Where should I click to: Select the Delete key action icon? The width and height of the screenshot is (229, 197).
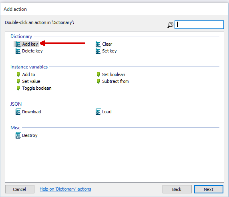click(x=18, y=51)
